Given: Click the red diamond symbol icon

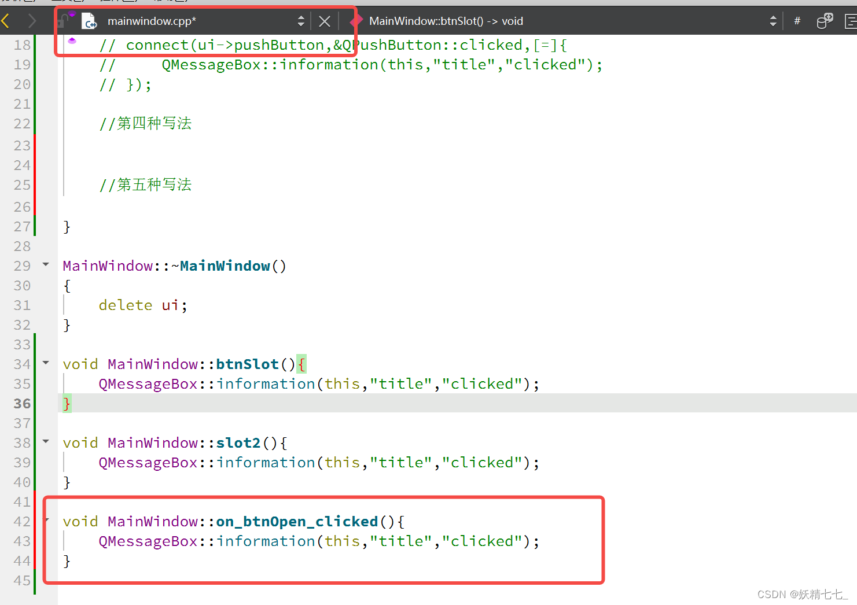Looking at the screenshot, I should point(356,21).
